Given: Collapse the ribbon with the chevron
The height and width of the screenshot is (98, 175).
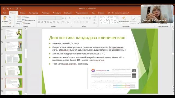Looking at the screenshot, I should [x=173, y=26].
